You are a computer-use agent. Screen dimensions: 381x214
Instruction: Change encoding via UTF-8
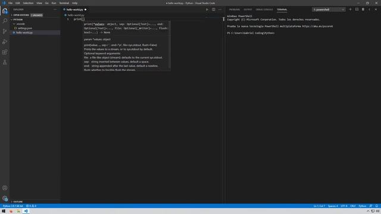[x=344, y=206]
